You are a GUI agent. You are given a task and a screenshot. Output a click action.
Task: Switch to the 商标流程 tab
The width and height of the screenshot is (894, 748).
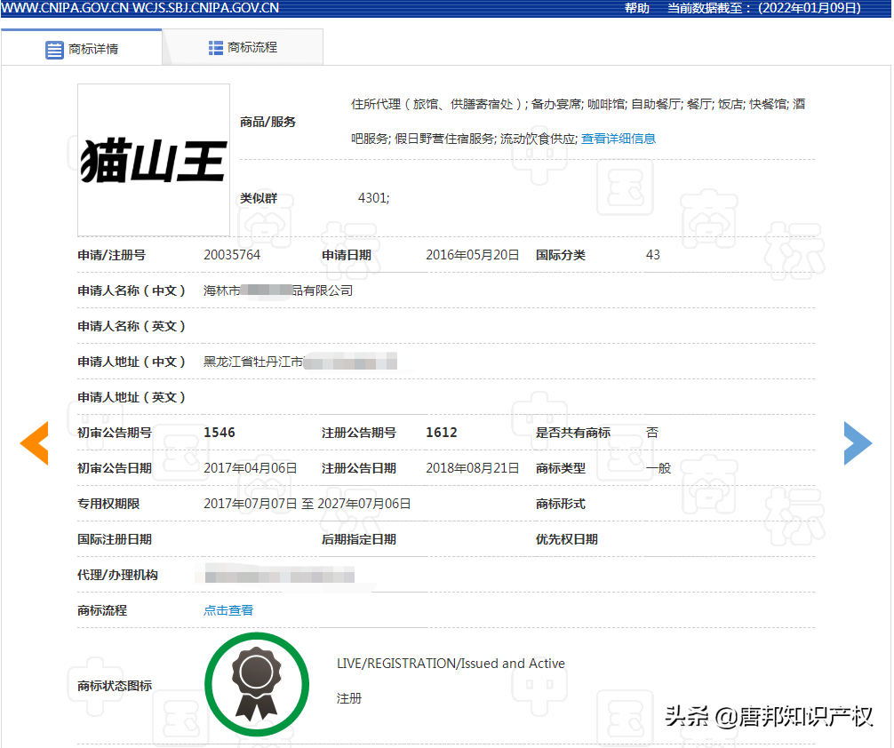(x=243, y=47)
